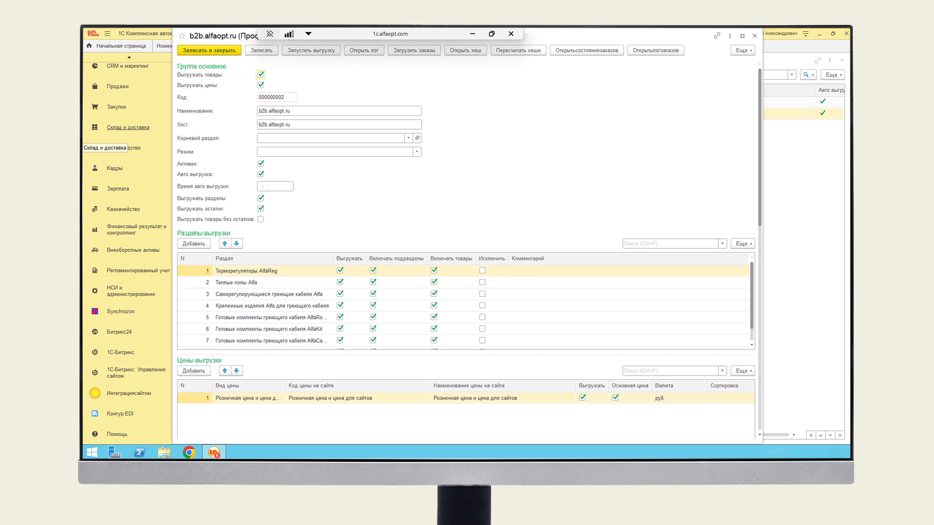The height and width of the screenshot is (525, 934).
Task: Open the Продажи bag icon
Action: (x=95, y=86)
